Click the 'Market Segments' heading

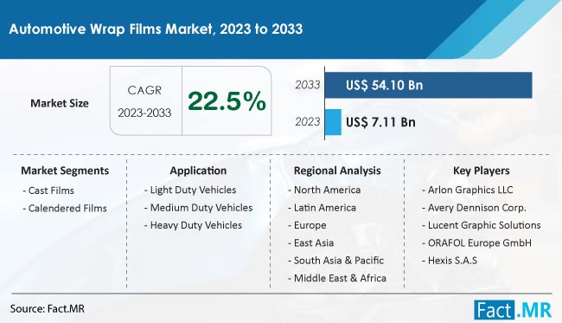(x=65, y=171)
